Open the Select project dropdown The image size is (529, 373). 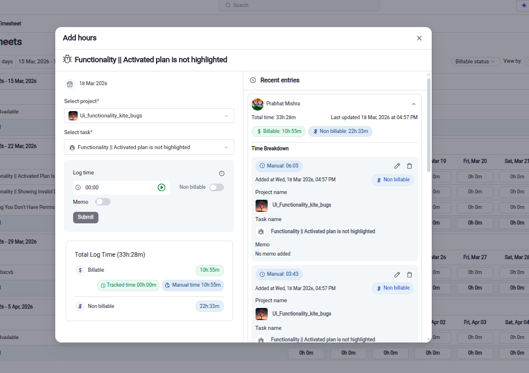tap(149, 116)
